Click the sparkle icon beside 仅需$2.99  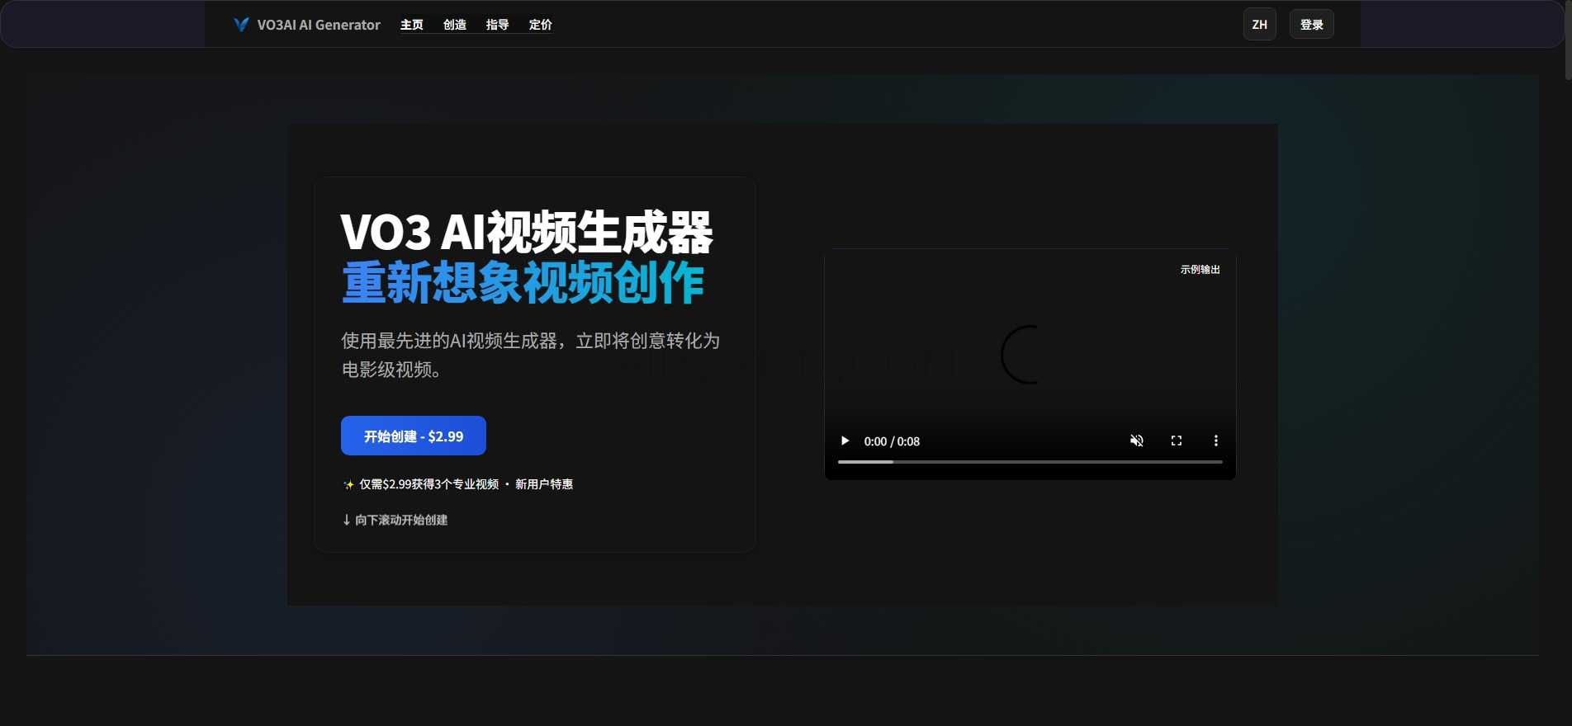coord(348,484)
